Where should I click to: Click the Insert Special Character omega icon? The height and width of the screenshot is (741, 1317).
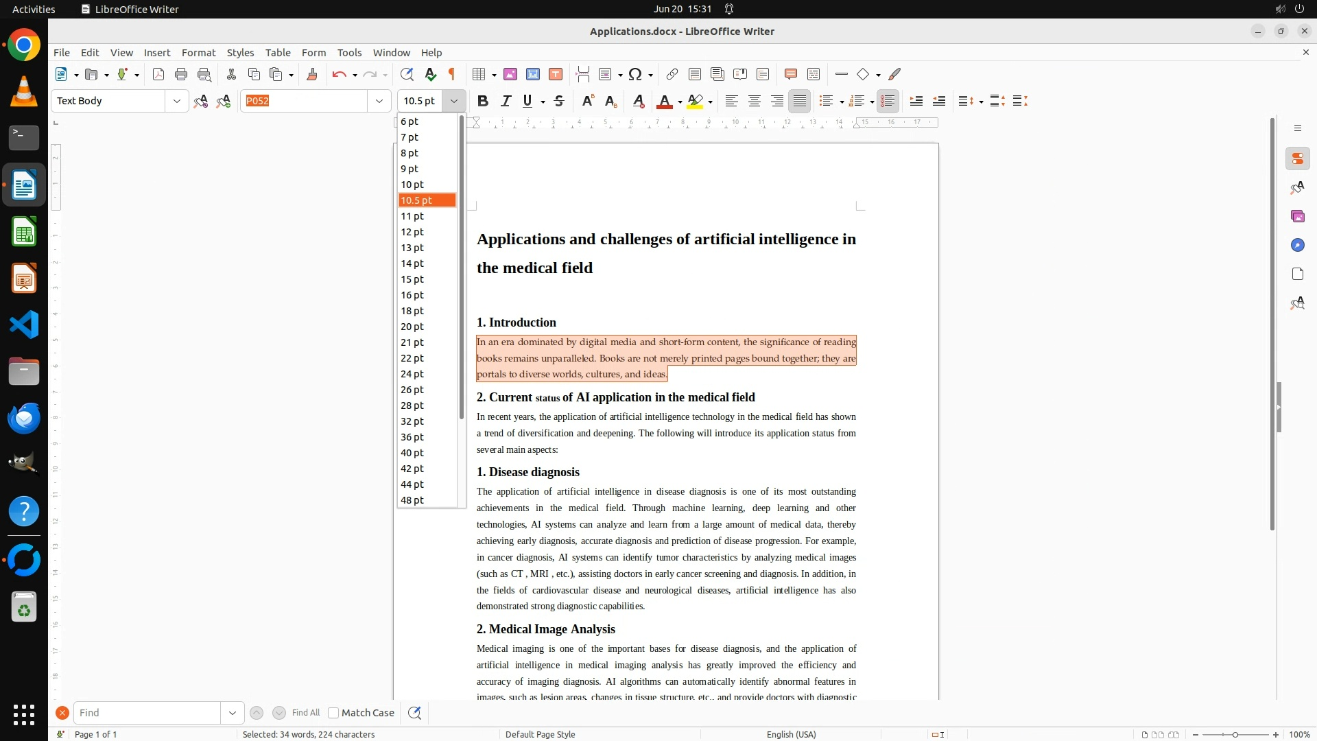point(635,74)
